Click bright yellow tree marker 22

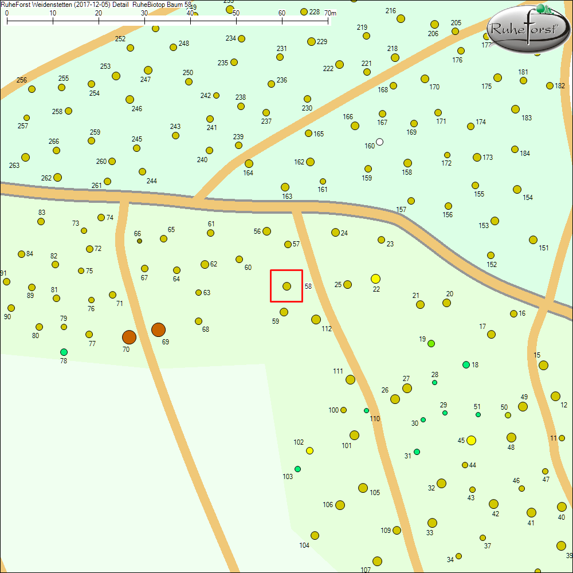pyautogui.click(x=375, y=279)
